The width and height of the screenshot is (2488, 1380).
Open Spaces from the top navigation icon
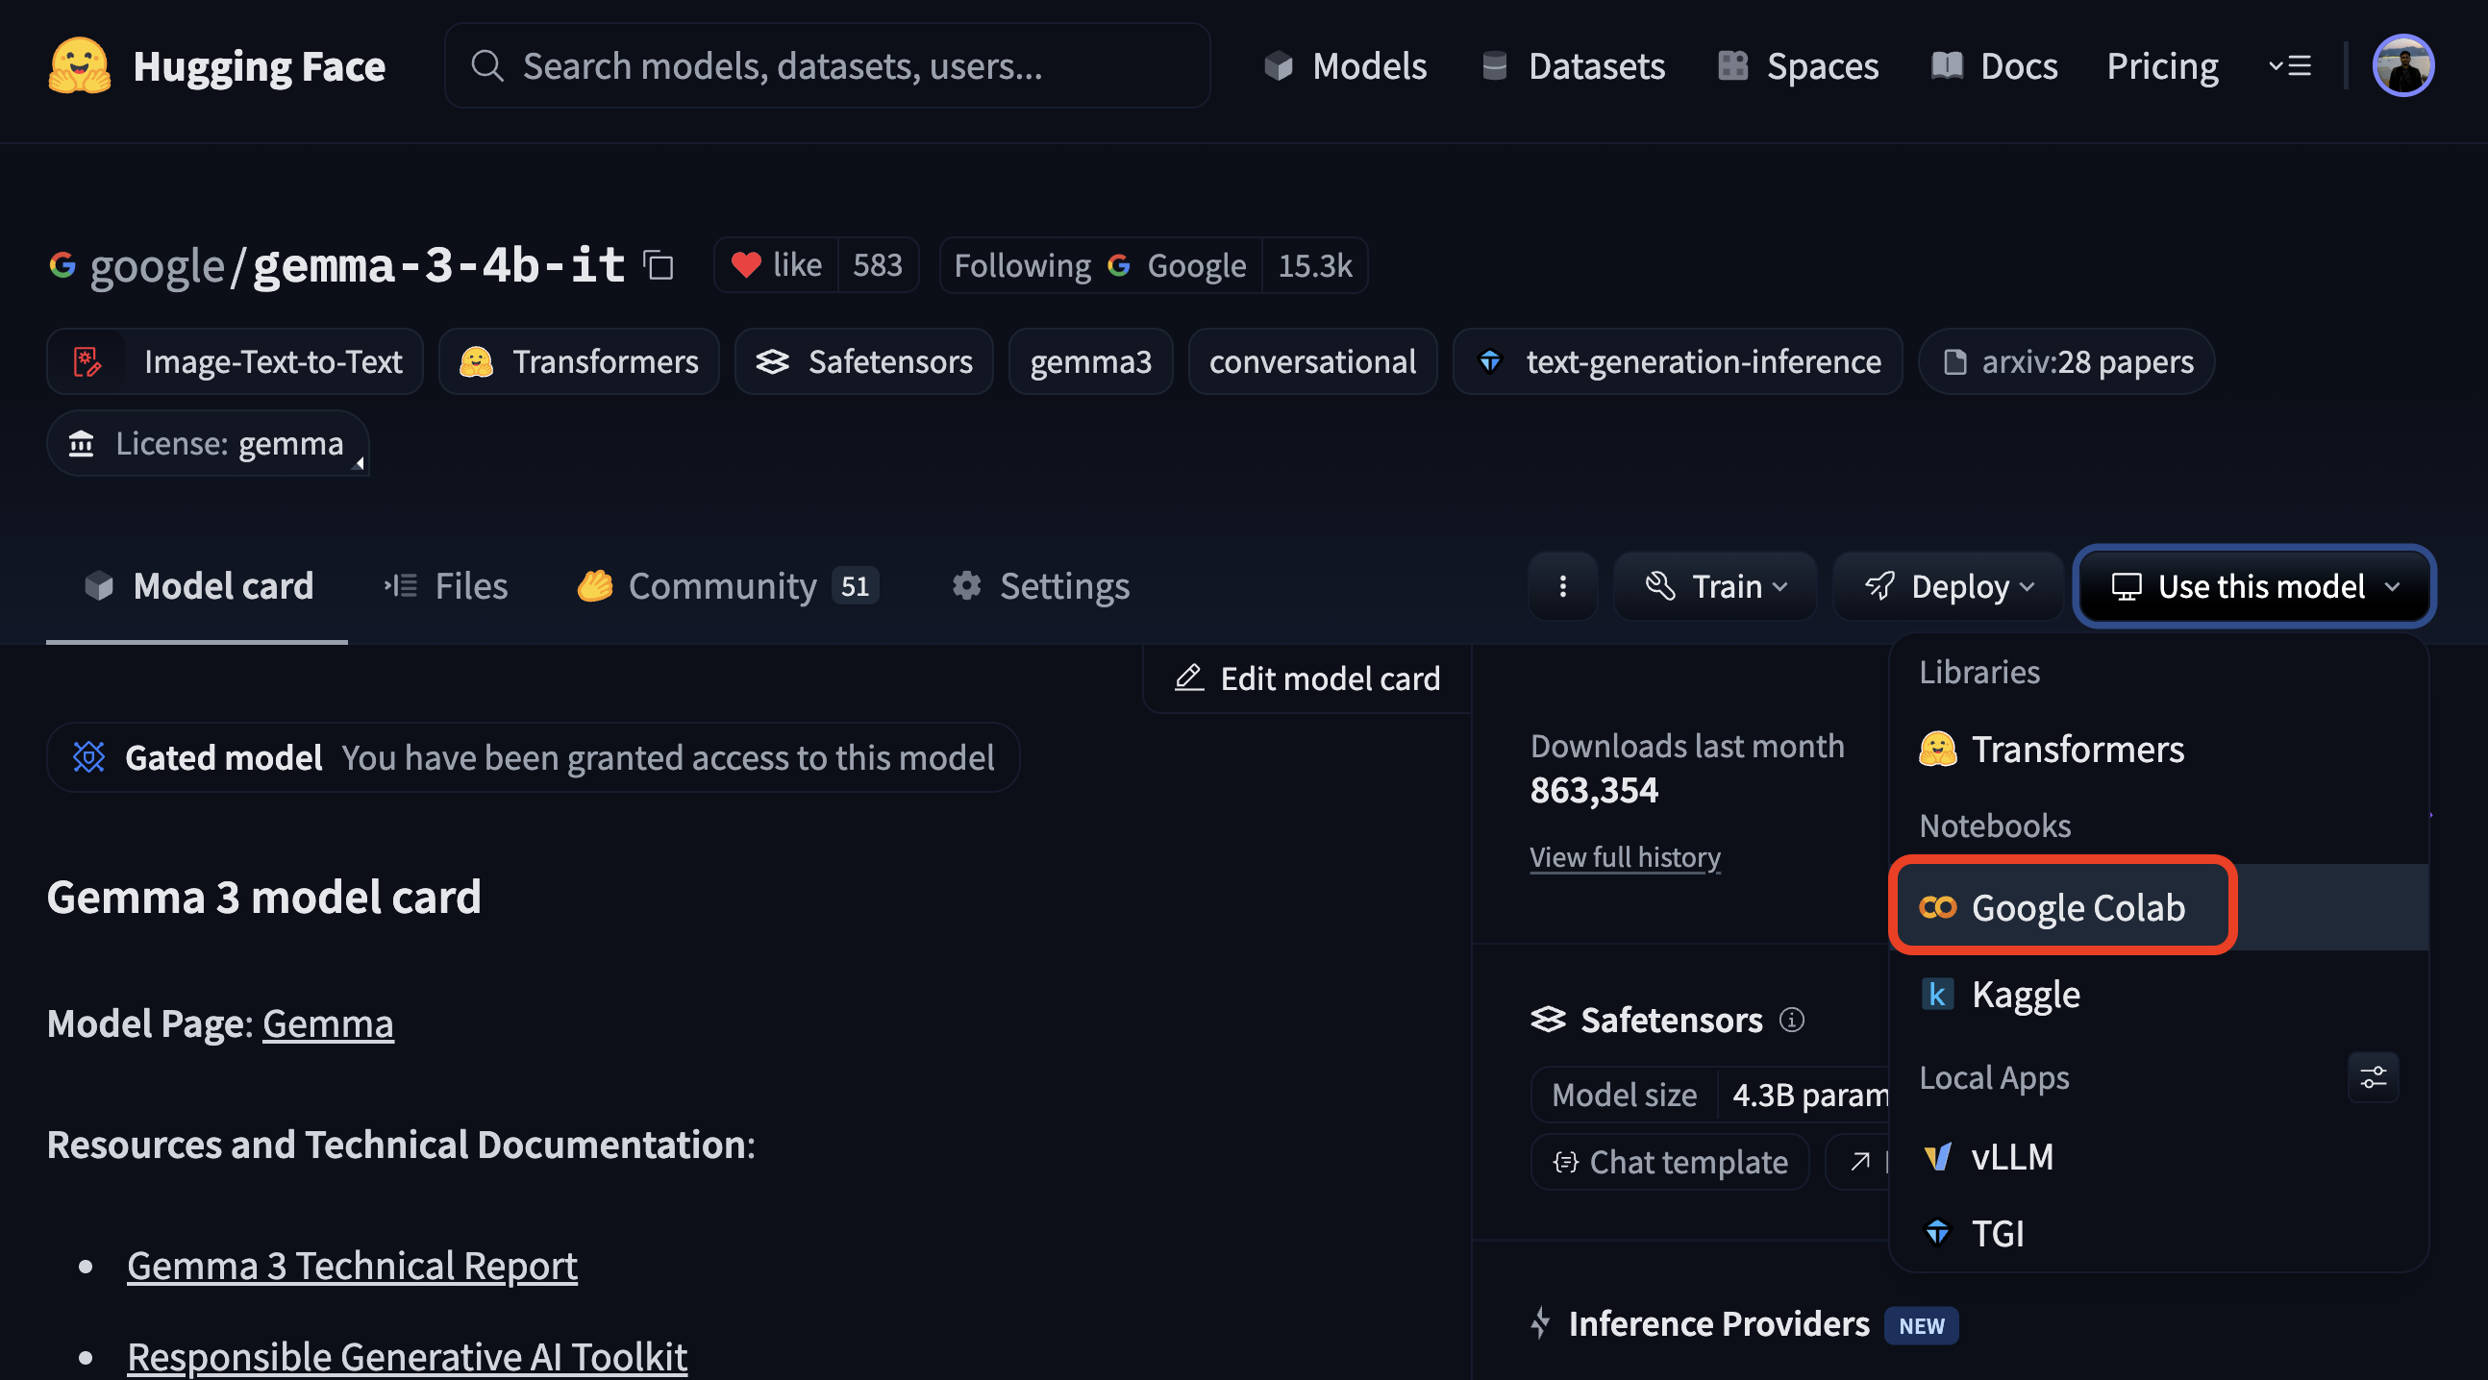[1733, 64]
